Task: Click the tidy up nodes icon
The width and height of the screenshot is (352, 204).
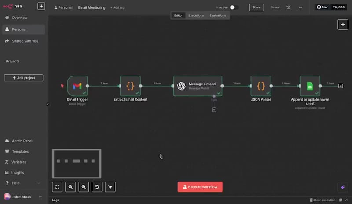Action: [110, 187]
